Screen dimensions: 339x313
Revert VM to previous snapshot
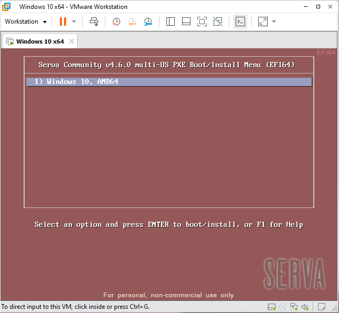pos(132,22)
